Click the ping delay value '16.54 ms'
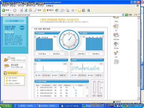 (46, 75)
